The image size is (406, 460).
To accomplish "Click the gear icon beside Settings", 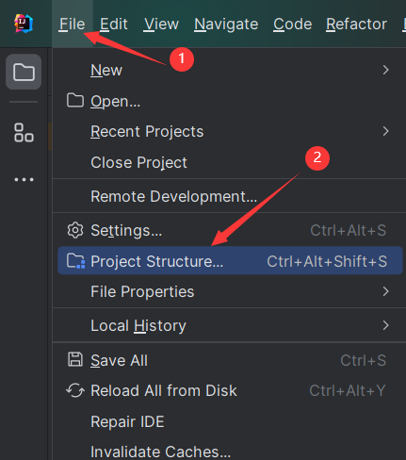I will click(x=75, y=230).
